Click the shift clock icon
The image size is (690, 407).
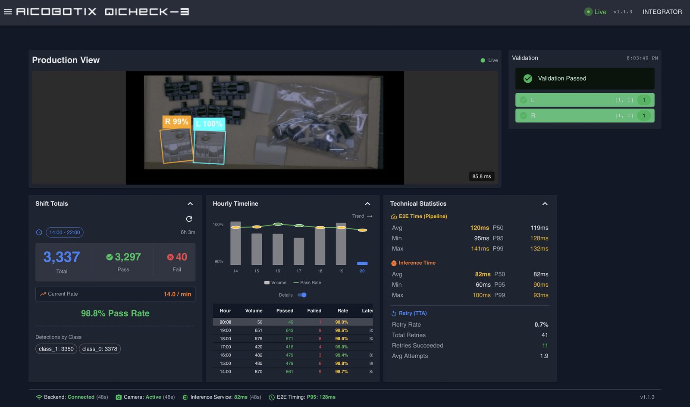(x=39, y=232)
